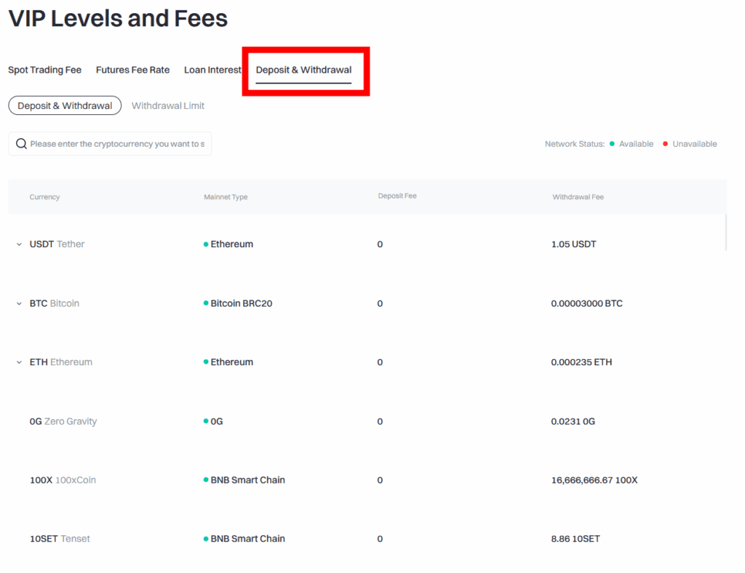Switch to Withdrawal Limit view
This screenshot has height=573, width=745.
[168, 105]
